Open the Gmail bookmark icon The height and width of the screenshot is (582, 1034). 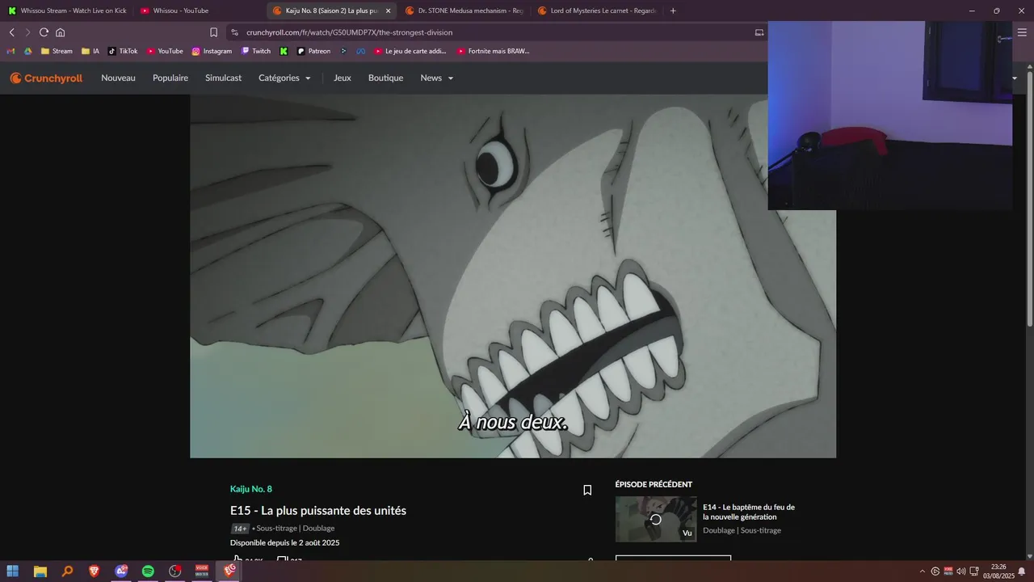[12, 51]
